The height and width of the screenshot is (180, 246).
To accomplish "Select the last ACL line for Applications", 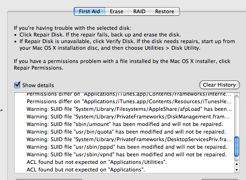I will coord(86,170).
